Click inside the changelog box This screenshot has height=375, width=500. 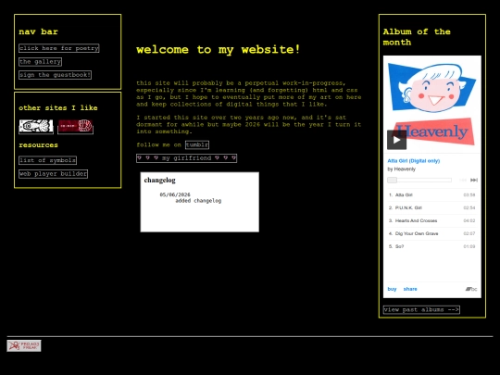click(200, 202)
